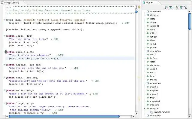This screenshot has height=119, width=192.
Task: Collapse the defun single fold
Action: point(4,52)
